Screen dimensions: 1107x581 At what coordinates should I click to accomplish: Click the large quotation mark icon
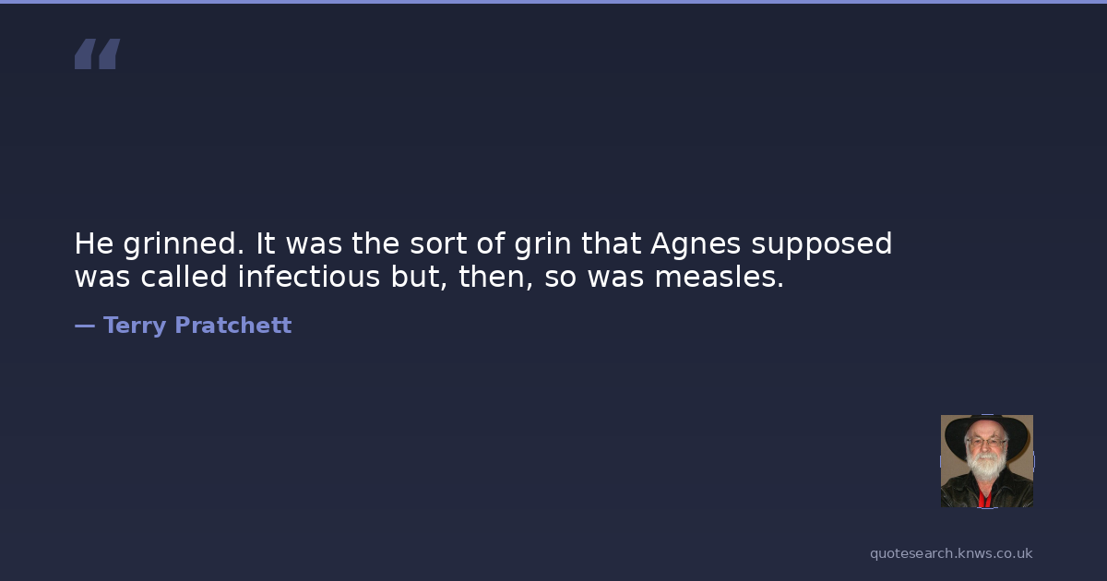click(97, 54)
